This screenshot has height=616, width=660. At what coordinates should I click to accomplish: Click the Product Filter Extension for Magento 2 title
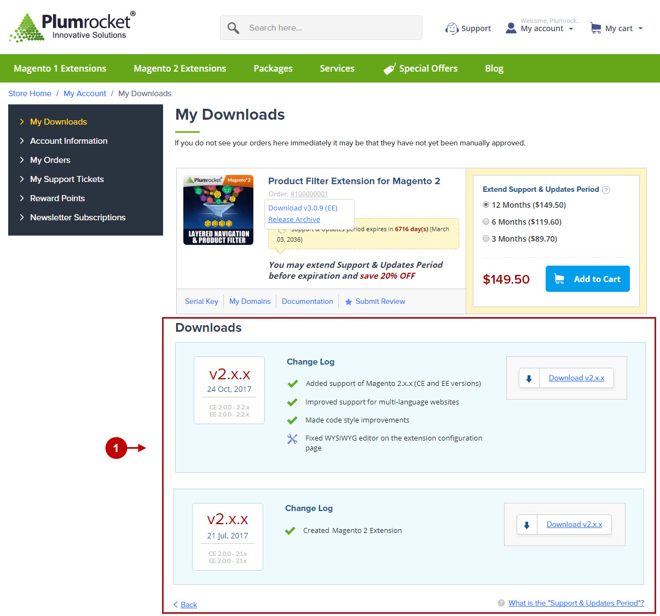pyautogui.click(x=354, y=181)
